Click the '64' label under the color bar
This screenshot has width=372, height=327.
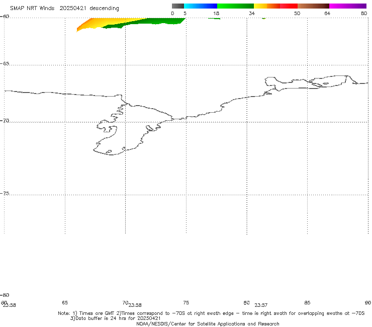click(x=327, y=13)
